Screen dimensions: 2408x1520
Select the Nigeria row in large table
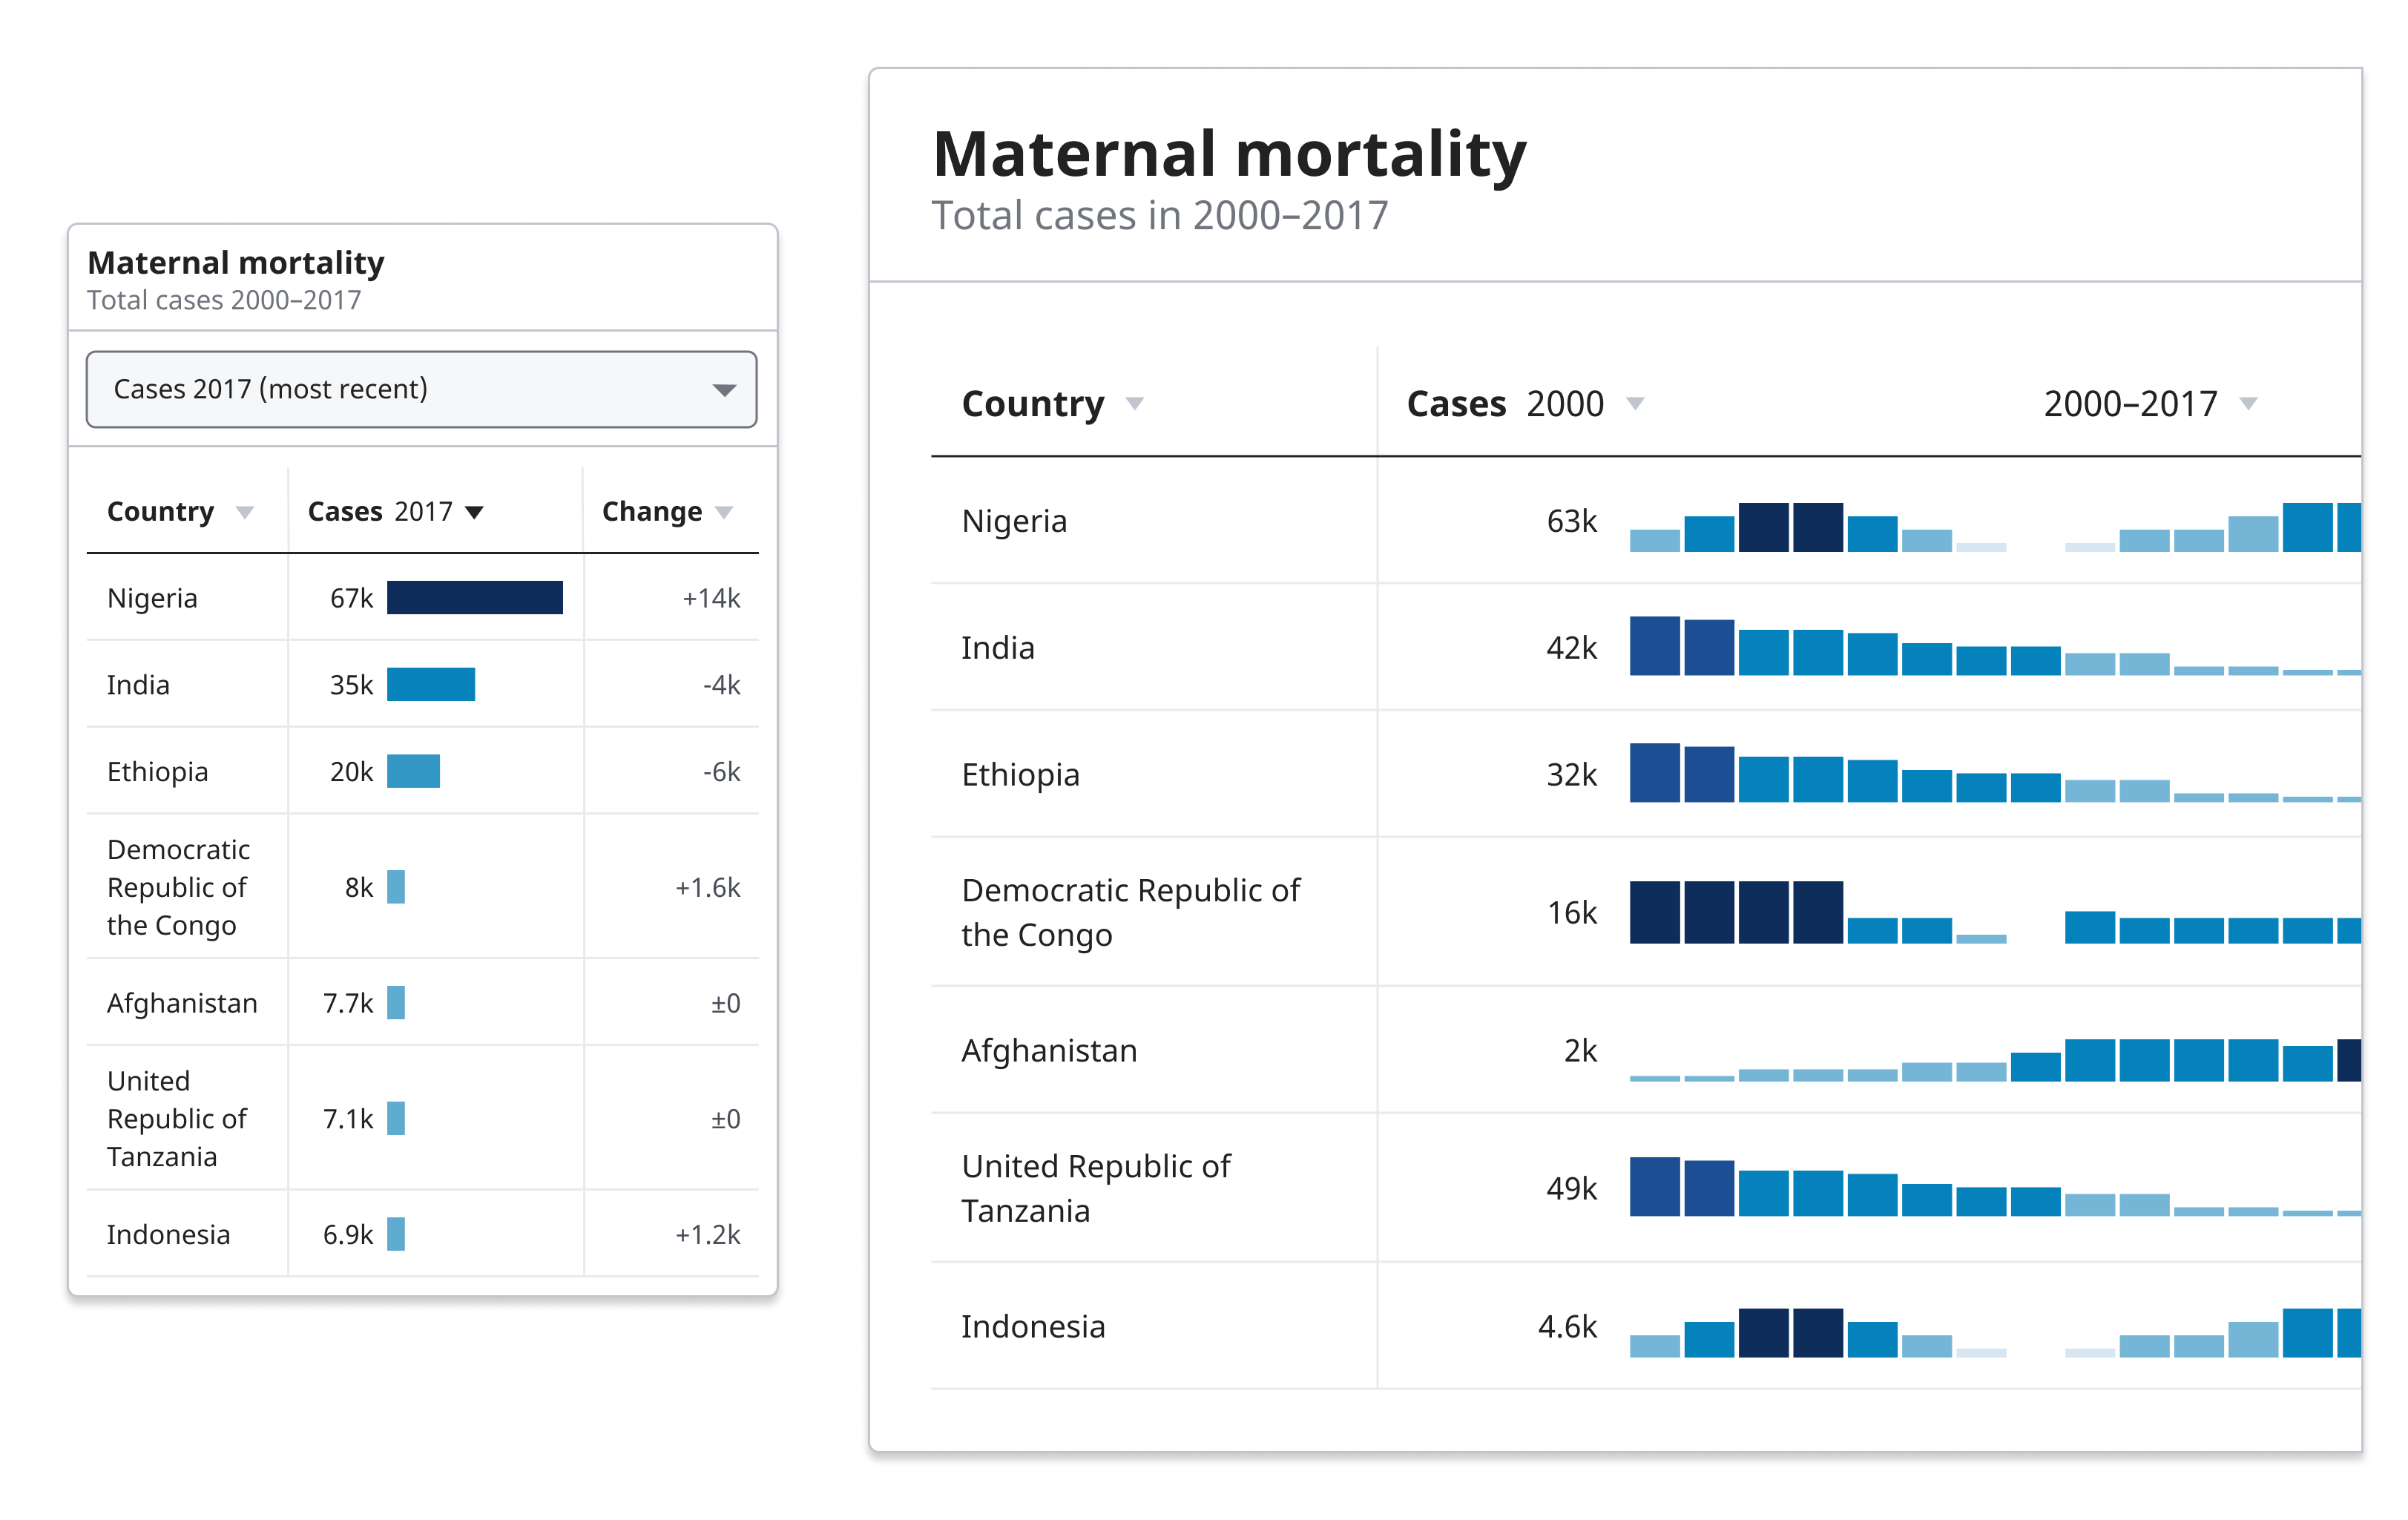(1014, 521)
